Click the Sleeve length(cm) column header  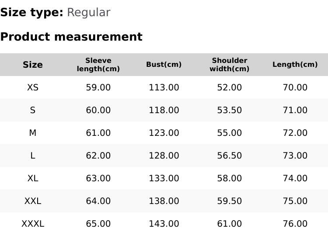(x=98, y=65)
